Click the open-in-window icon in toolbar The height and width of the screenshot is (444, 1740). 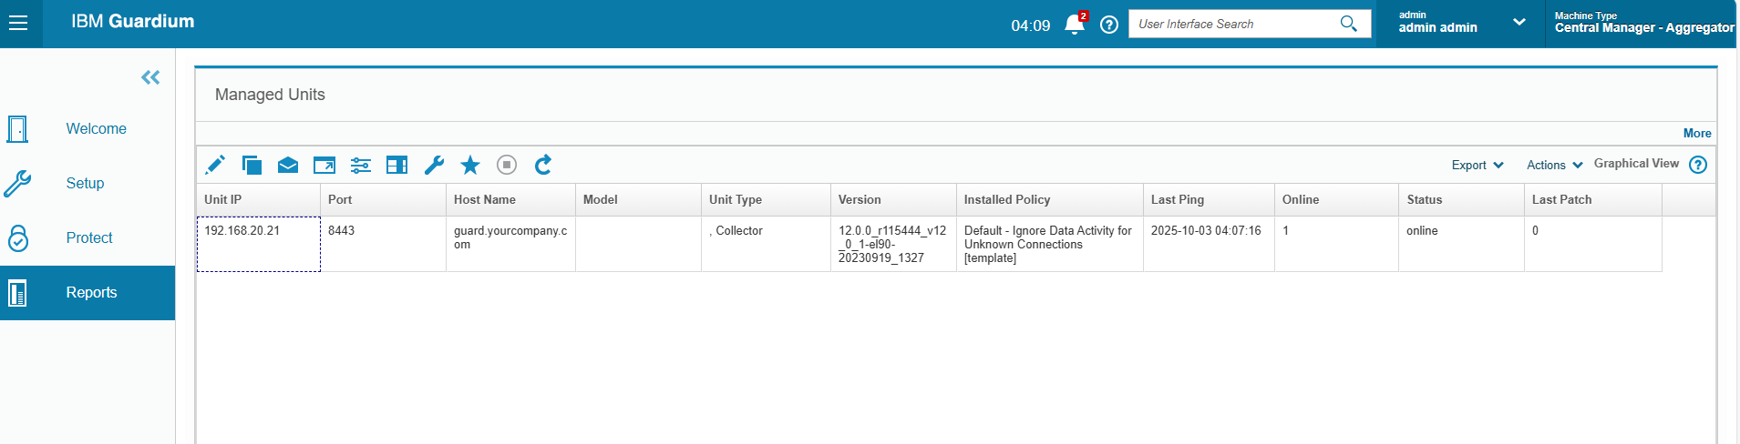click(324, 165)
